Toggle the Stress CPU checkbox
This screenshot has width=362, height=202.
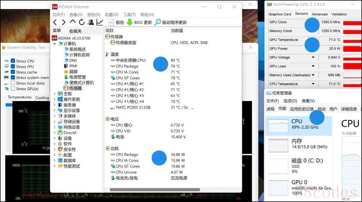tap(13, 61)
